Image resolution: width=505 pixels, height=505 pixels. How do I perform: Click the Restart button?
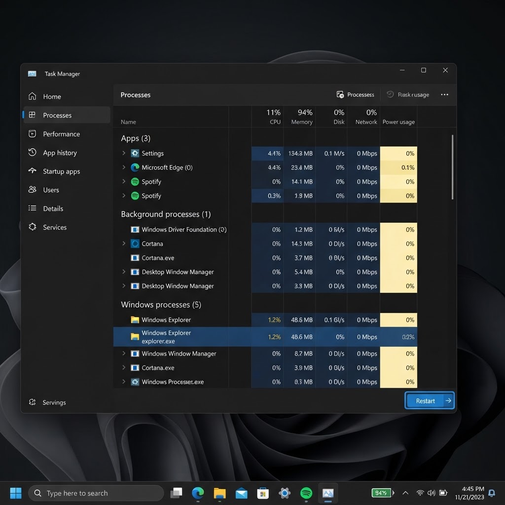coord(430,400)
